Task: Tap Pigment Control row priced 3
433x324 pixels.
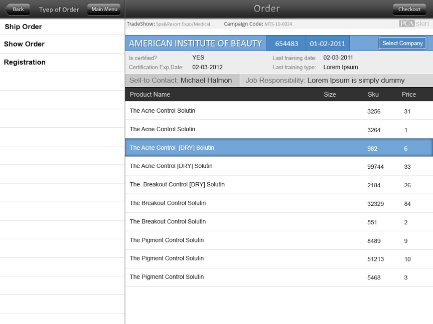Action: pos(278,277)
